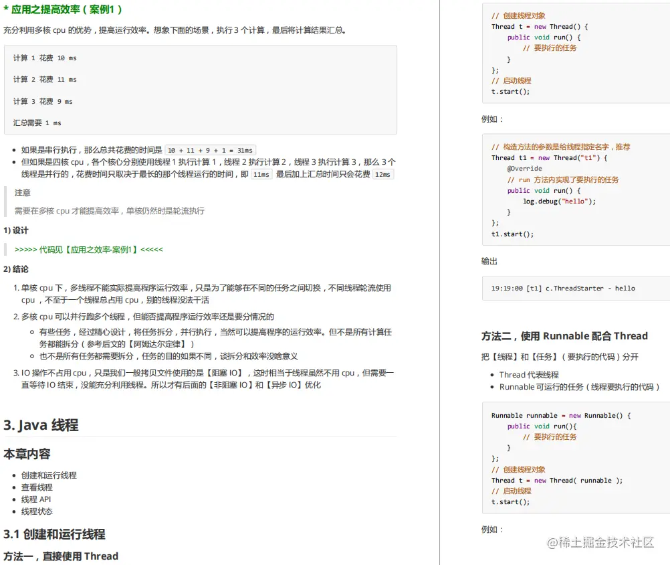
Task: Click the '1) 设计' subheading
Action: coord(16,230)
